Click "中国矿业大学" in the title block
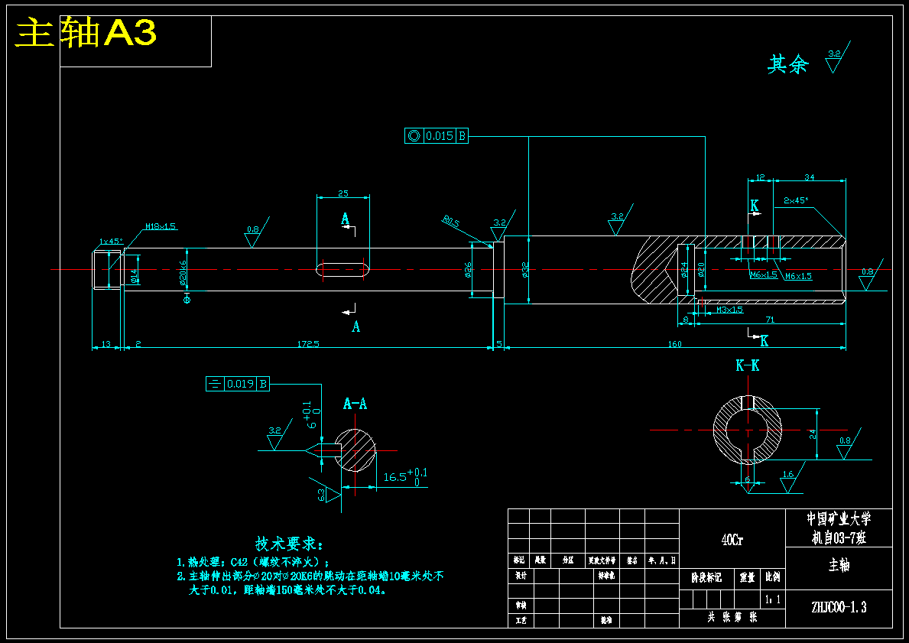Screen dimensions: 909x643 point(839,518)
